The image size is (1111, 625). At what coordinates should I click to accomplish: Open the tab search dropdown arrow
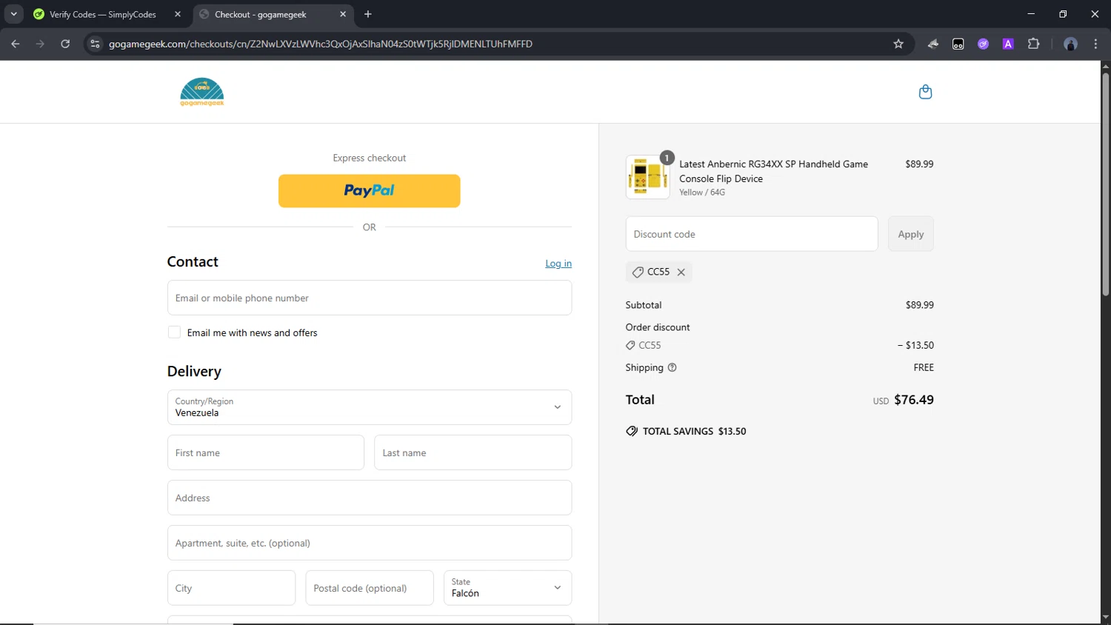pyautogui.click(x=13, y=14)
